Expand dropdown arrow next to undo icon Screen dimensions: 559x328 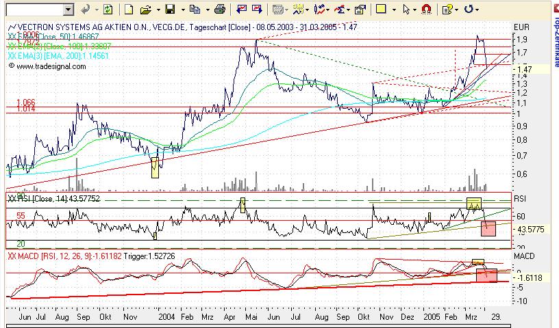(97, 10)
